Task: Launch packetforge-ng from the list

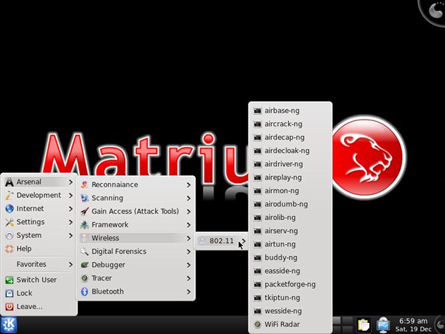Action: pyautogui.click(x=290, y=285)
